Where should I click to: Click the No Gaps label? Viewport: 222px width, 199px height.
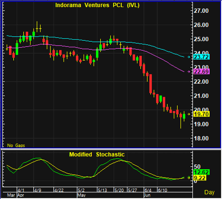16,145
